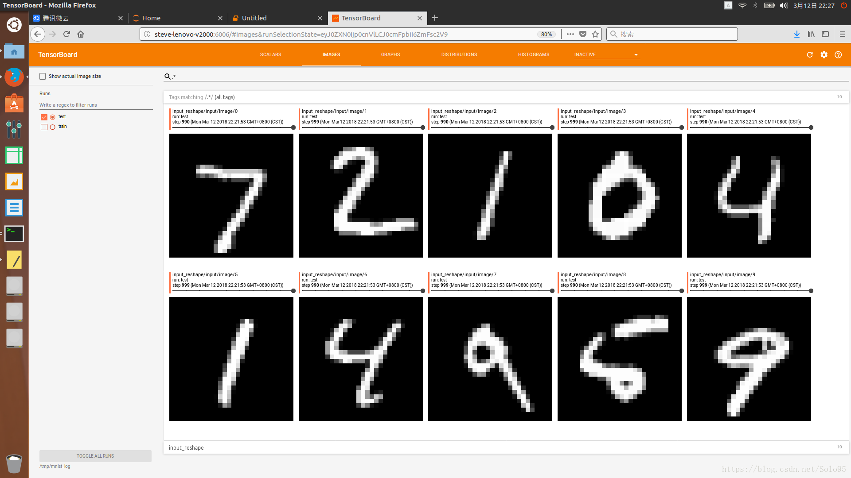This screenshot has width=851, height=478.
Task: Toggle the train run checkbox visibility
Action: pyautogui.click(x=44, y=127)
